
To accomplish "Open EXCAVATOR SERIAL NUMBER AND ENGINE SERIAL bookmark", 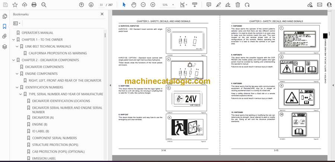I will (x=67, y=110).
